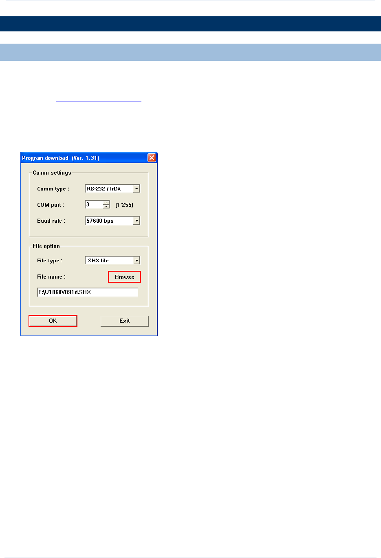
Task: Click the file name path field
Action: pyautogui.click(x=88, y=292)
